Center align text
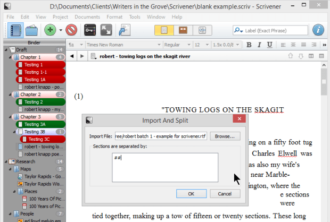 (x=293, y=45)
